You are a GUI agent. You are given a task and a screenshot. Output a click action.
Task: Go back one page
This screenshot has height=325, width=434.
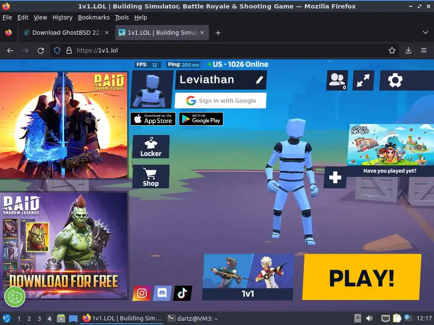10,51
